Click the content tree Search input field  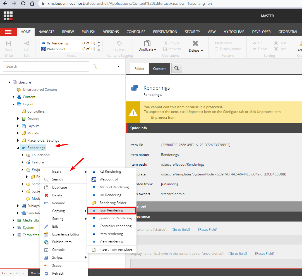(x=46, y=66)
